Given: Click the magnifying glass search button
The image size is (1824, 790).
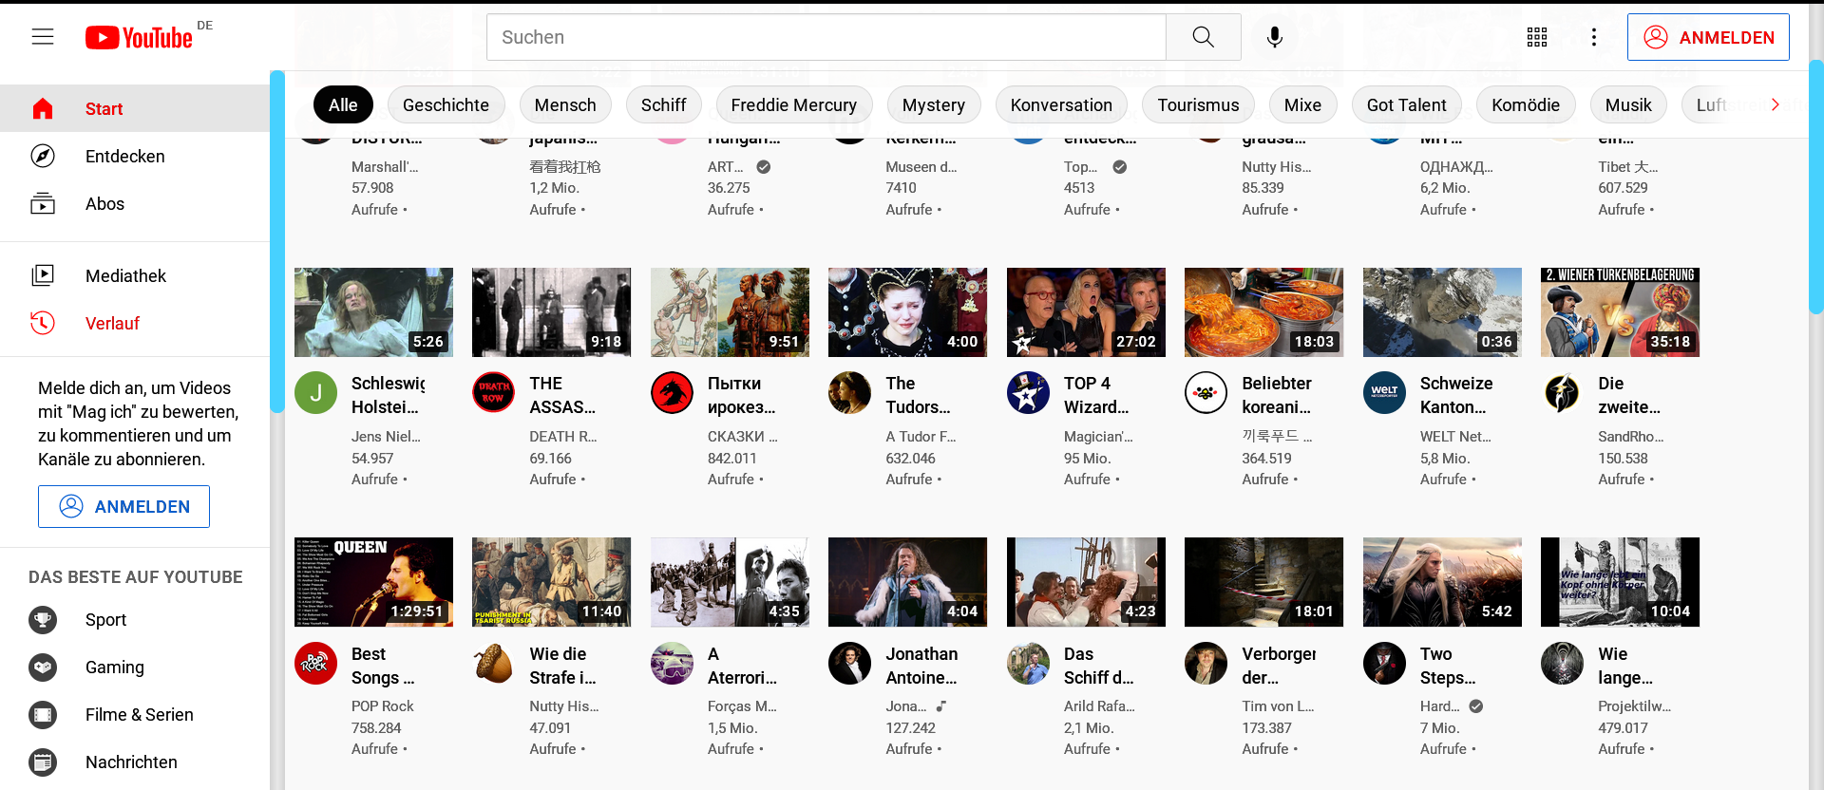Looking at the screenshot, I should click(1203, 37).
